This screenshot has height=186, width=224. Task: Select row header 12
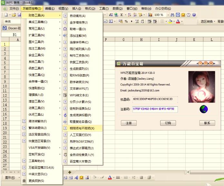coord(5,95)
